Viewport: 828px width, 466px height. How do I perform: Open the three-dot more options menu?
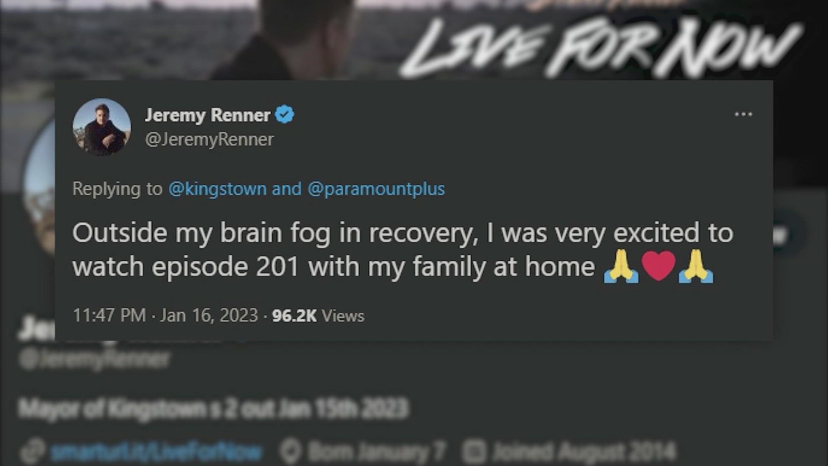pos(743,114)
